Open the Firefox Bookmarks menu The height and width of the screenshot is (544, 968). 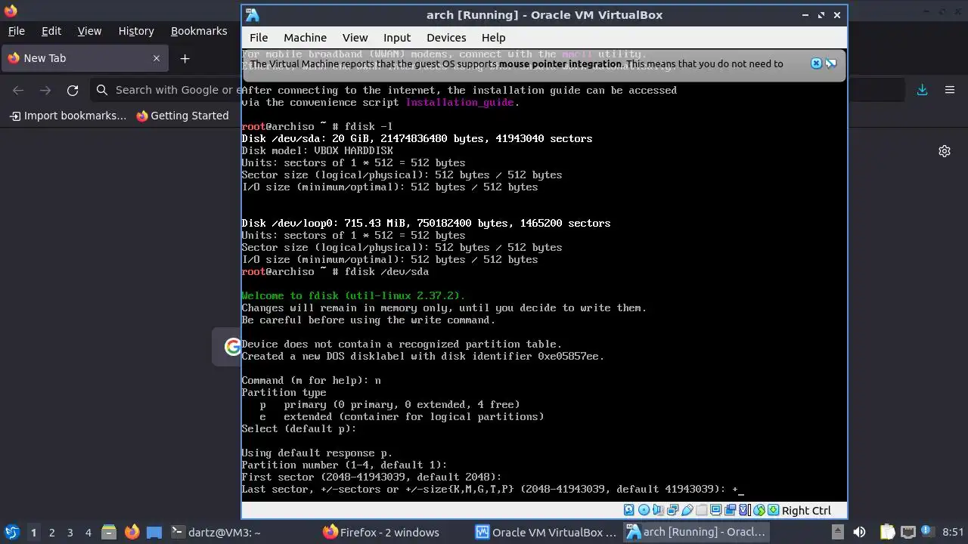tap(199, 31)
